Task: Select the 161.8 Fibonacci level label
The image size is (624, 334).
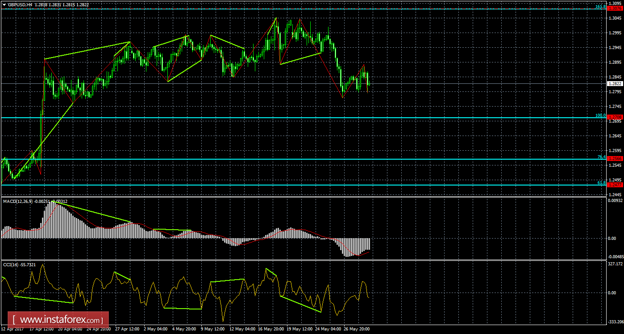Action: pos(600,6)
